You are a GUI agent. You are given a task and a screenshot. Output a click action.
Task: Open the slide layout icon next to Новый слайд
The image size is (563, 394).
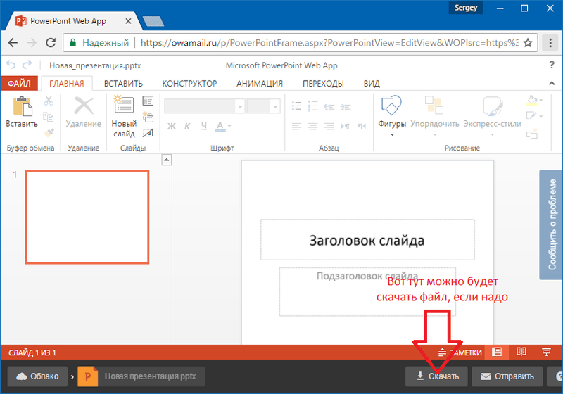pos(148,101)
